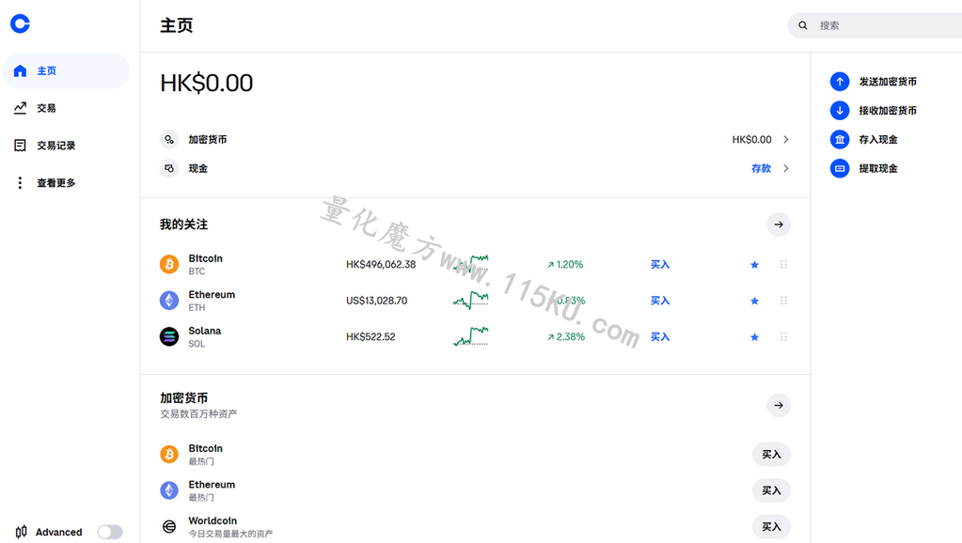The height and width of the screenshot is (543, 962).
Task: Click the trade chart icon in sidebar
Action: pyautogui.click(x=21, y=108)
